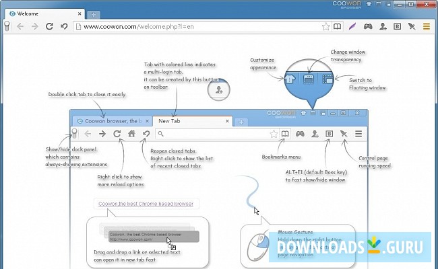Click the illustrated reload icon left of home
The width and height of the screenshot is (438, 269).
[117, 134]
